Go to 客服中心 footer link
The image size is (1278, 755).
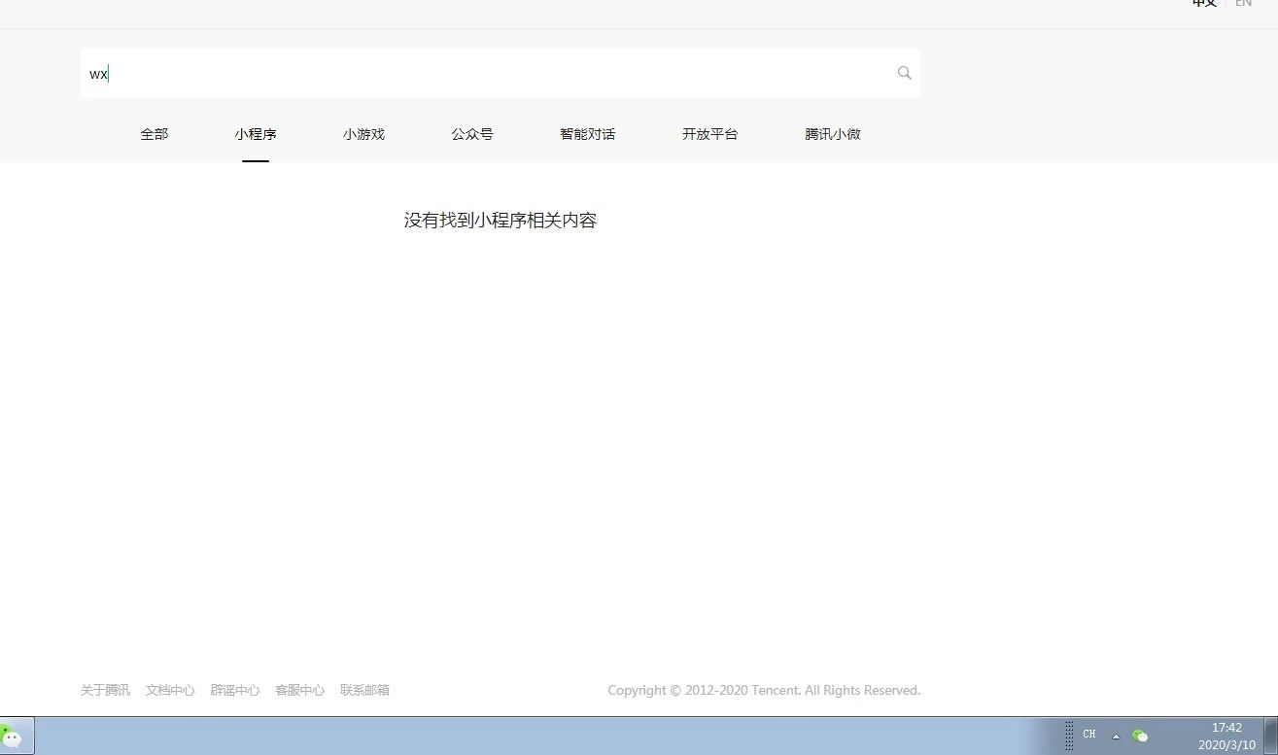[x=299, y=690]
